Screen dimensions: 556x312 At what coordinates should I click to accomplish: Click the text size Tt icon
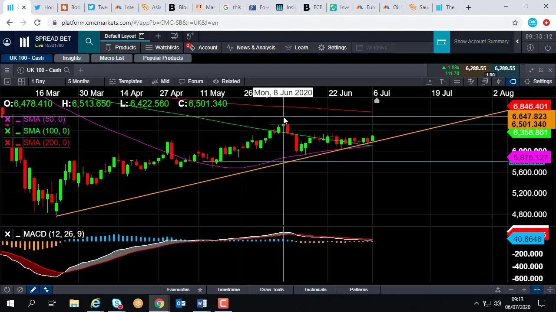coord(443,81)
